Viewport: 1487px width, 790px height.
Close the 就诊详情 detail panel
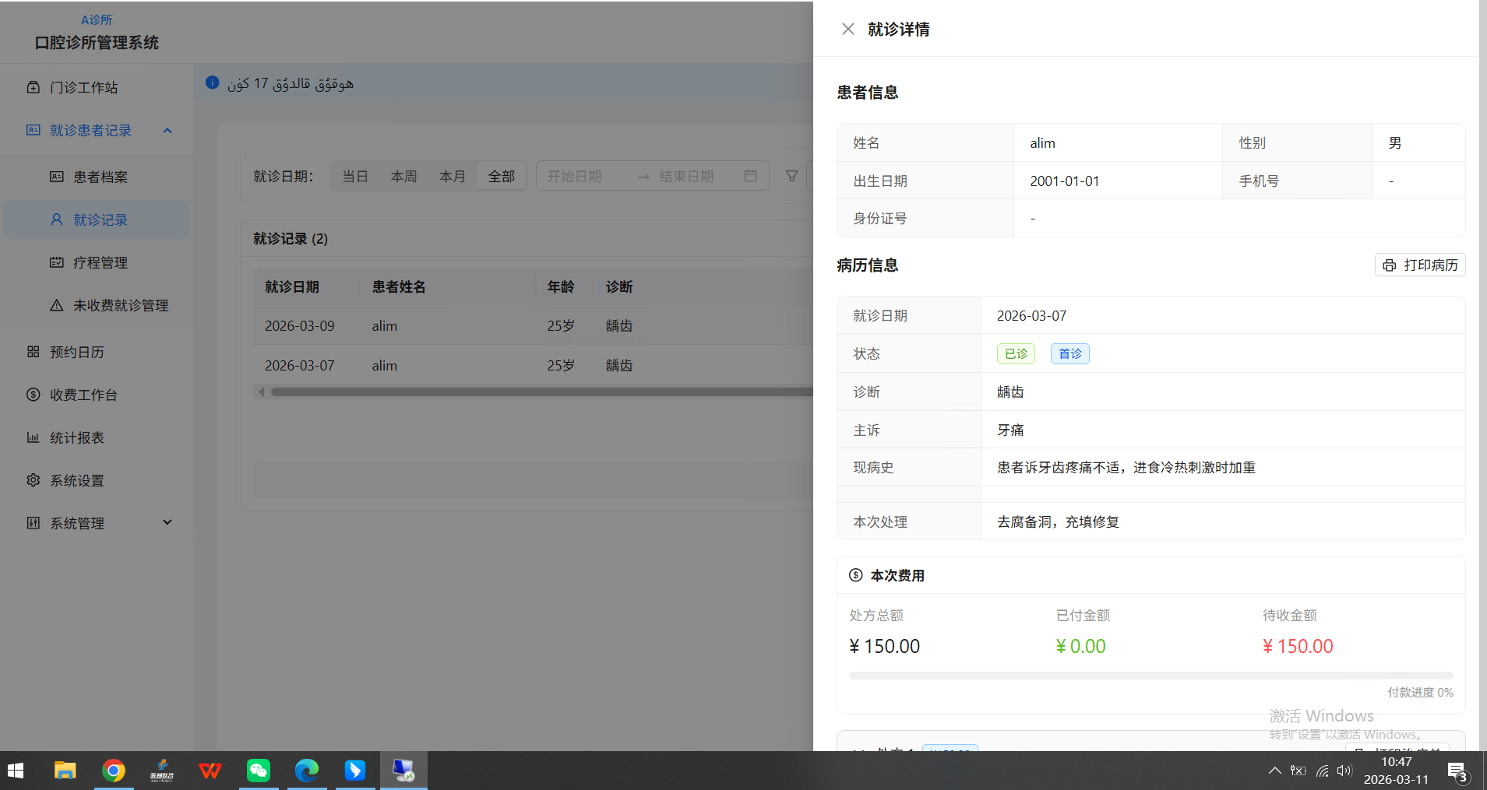tap(848, 29)
